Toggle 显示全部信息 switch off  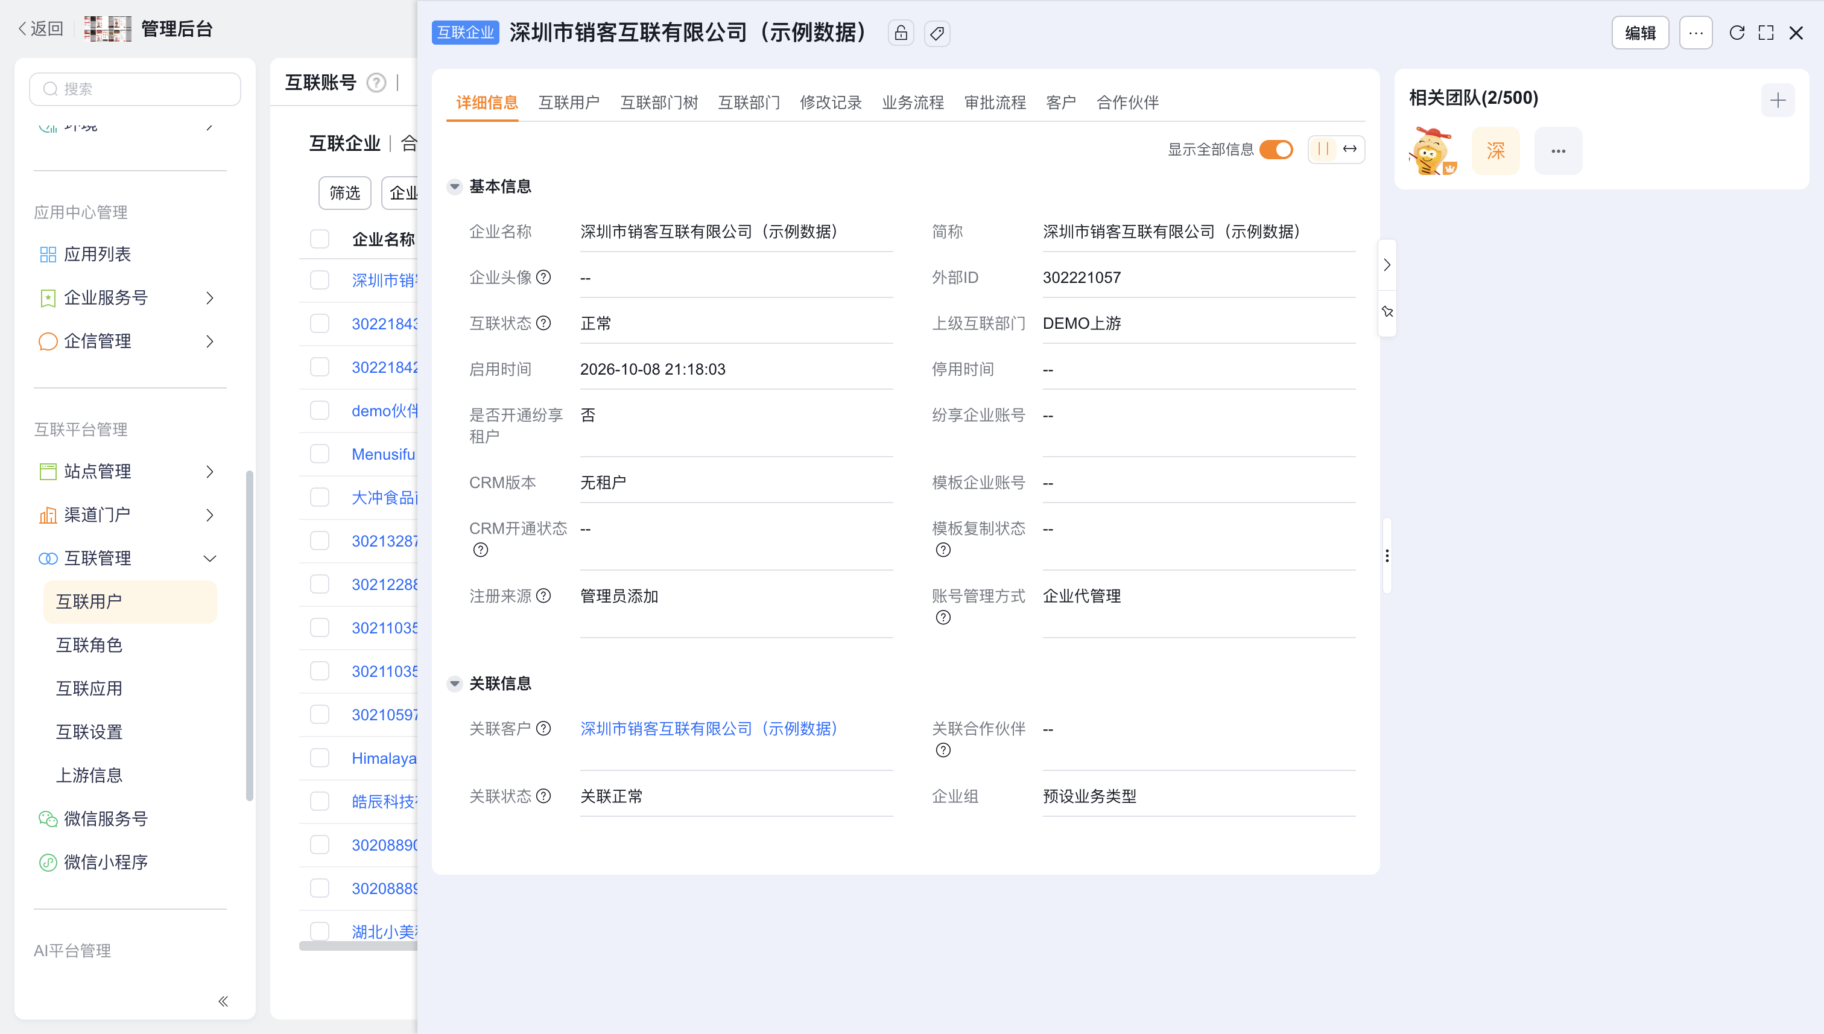coord(1276,149)
